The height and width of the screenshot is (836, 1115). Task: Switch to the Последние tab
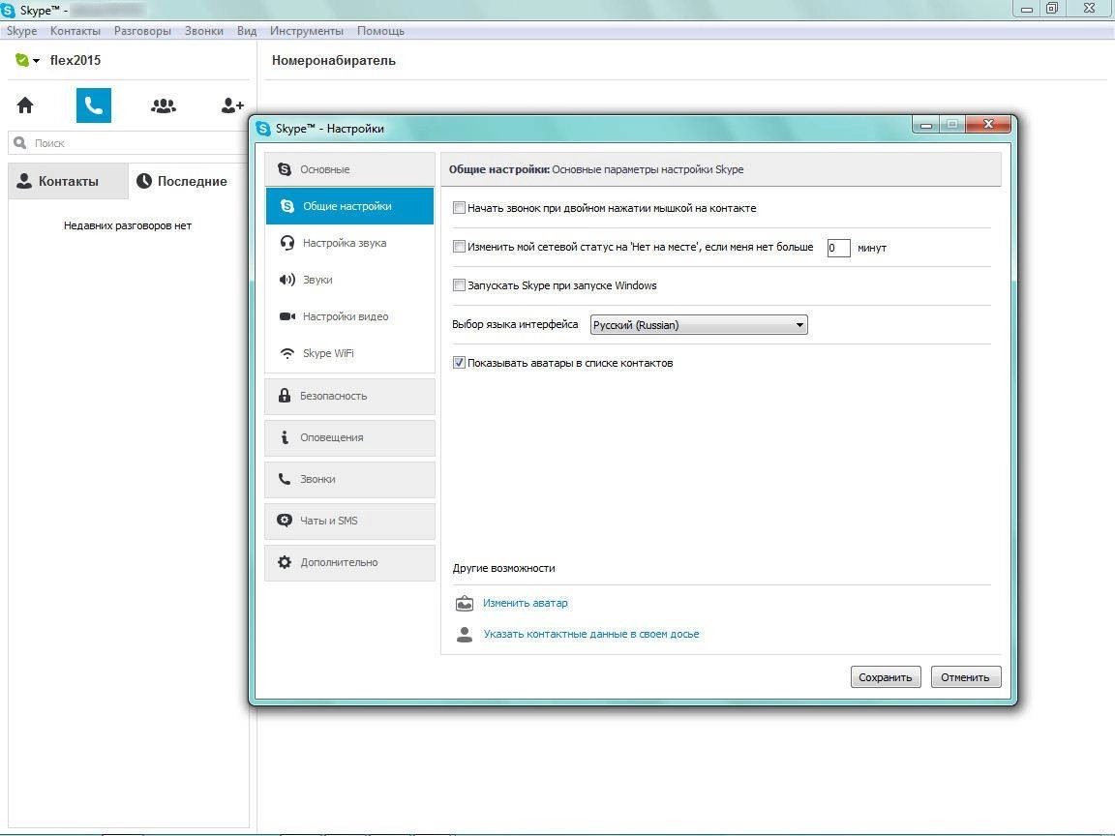(189, 181)
